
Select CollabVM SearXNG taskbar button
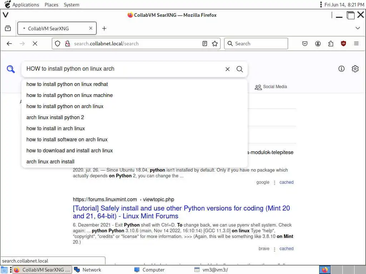click(42, 270)
